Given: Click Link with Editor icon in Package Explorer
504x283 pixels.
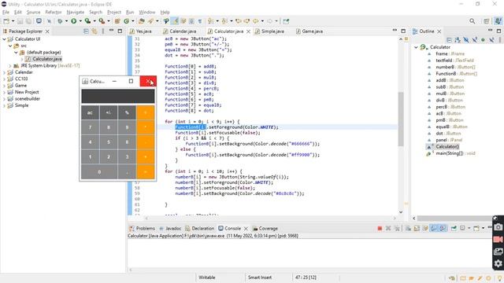Looking at the screenshot, I should coord(94,31).
